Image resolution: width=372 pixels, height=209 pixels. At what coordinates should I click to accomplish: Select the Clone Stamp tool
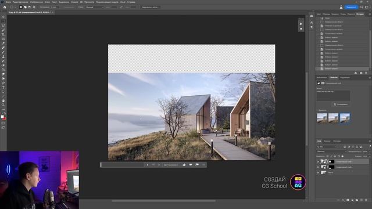point(3,57)
